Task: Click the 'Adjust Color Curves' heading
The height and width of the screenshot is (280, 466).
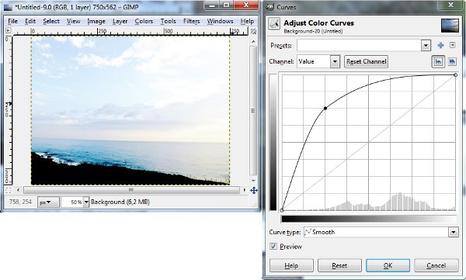Action: [318, 22]
